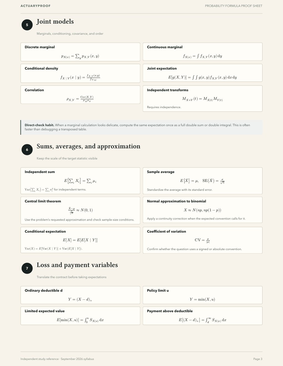Viewport: 283px width, 366px height.
Task: Click the ACTUARYPROOF header text
Action: [x=36, y=6]
